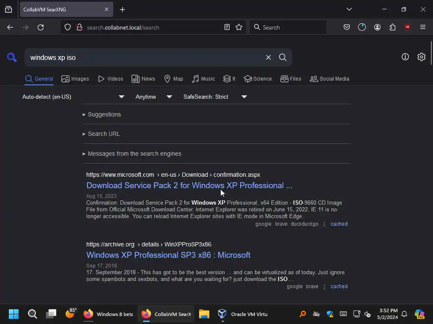The image size is (433, 324).
Task: Bookmark this page with star icon
Action: click(x=239, y=27)
